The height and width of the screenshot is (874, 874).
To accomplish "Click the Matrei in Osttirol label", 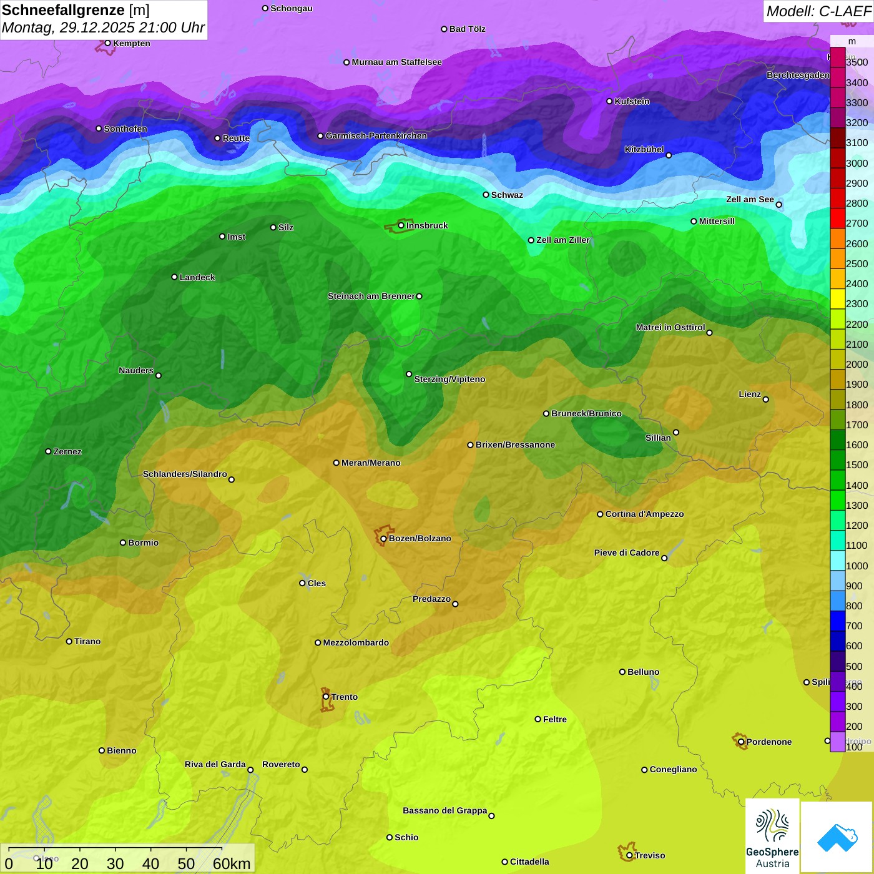I will pos(670,327).
